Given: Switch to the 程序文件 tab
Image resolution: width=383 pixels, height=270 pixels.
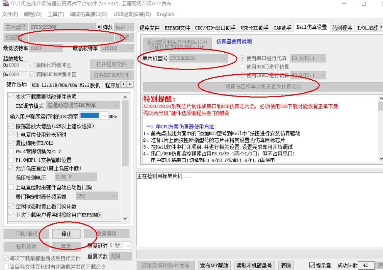Looking at the screenshot, I should pyautogui.click(x=149, y=28).
